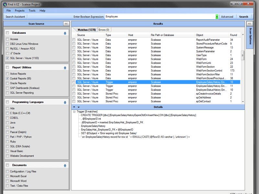The image size is (259, 194).
Task: Enable the Java language checkbox
Action: click(x=7, y=123)
